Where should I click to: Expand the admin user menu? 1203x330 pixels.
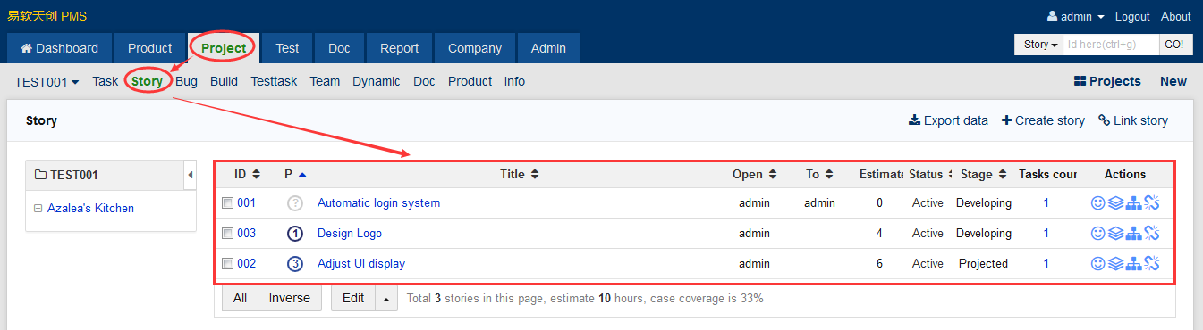(x=1075, y=16)
